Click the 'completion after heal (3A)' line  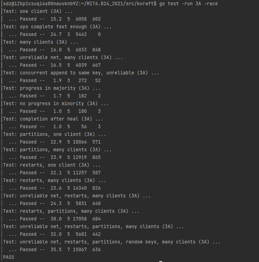pos(53,119)
